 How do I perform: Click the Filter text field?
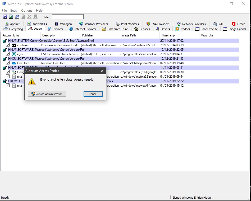click(x=67, y=17)
